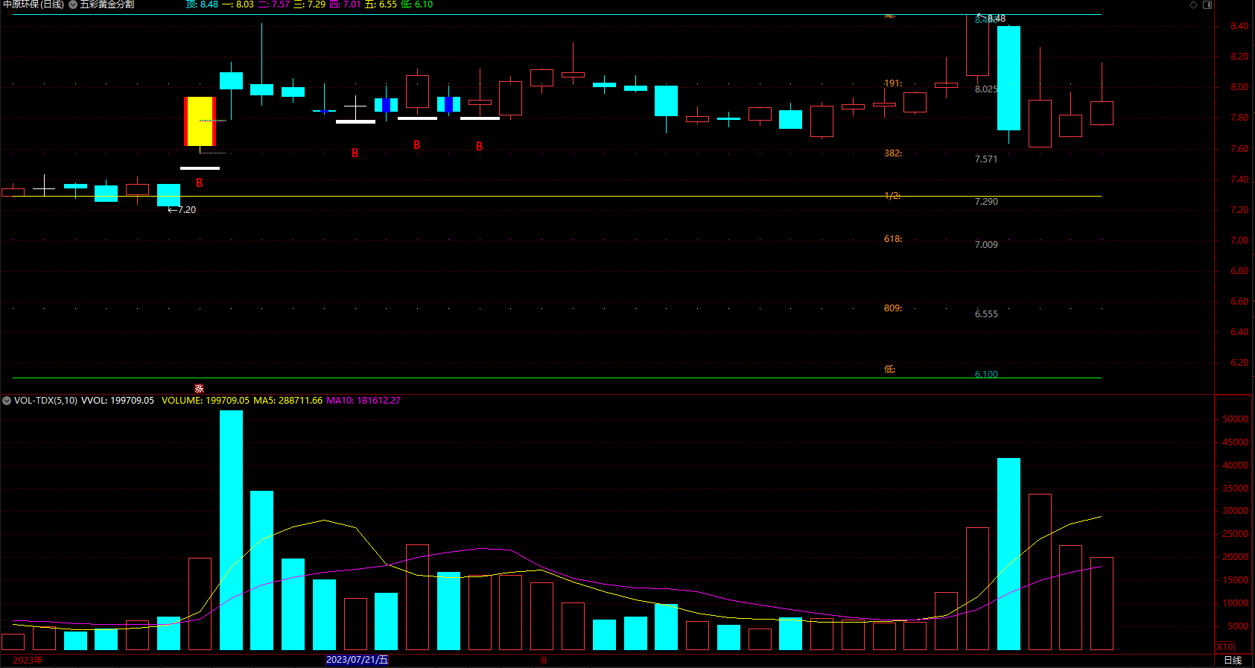1255x668 pixels.
Task: Click the 2023年 label on the time axis
Action: pyautogui.click(x=28, y=661)
